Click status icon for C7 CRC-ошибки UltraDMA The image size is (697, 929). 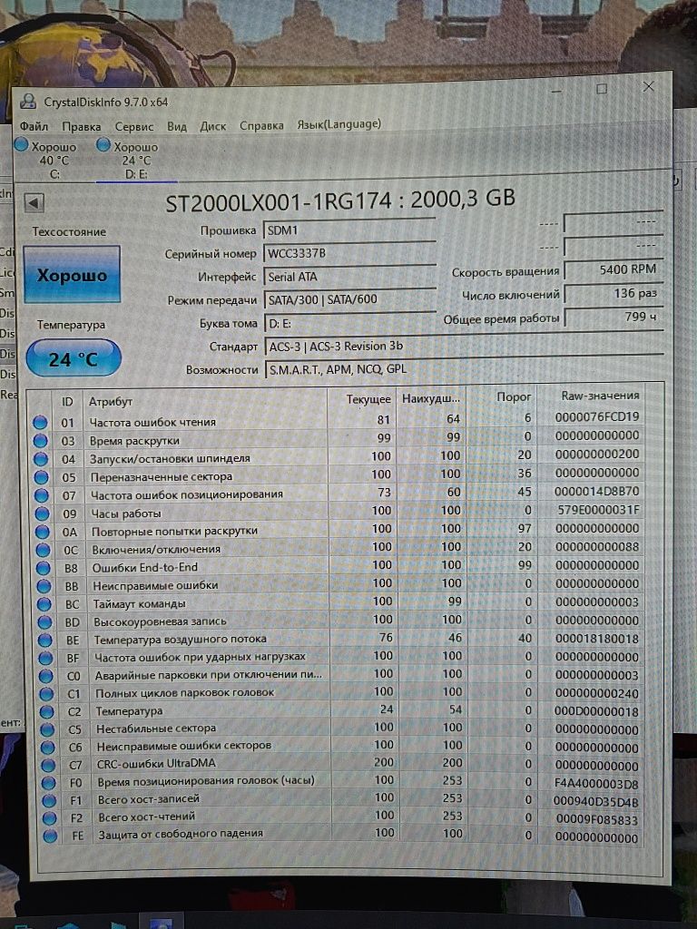click(48, 766)
